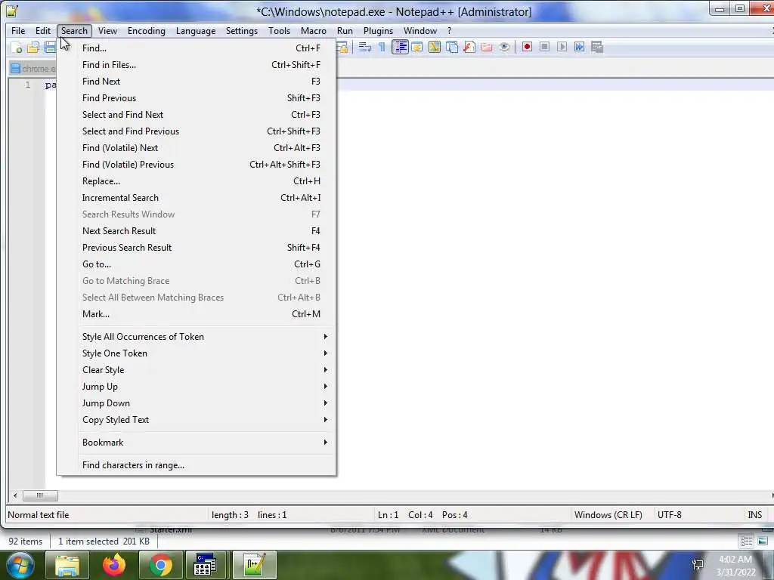Click the Open file folder icon
Screen dimensions: 774x580
33,48
